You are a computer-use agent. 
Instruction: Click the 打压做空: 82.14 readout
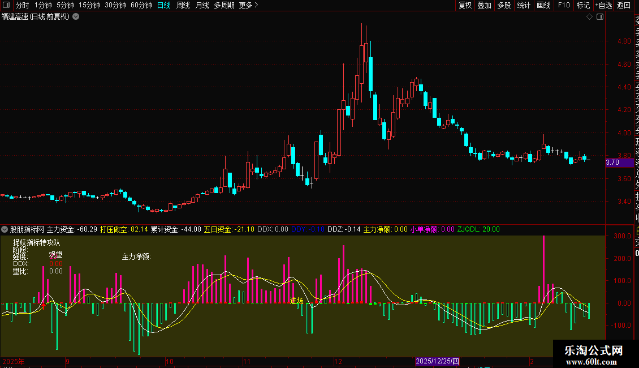pyautogui.click(x=124, y=229)
